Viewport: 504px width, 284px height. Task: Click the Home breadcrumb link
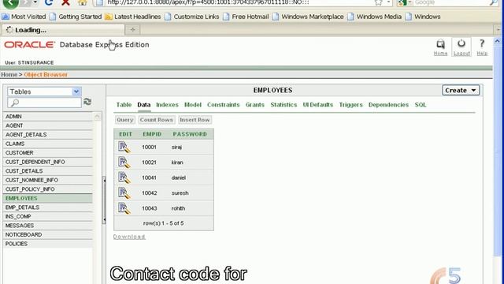[9, 74]
